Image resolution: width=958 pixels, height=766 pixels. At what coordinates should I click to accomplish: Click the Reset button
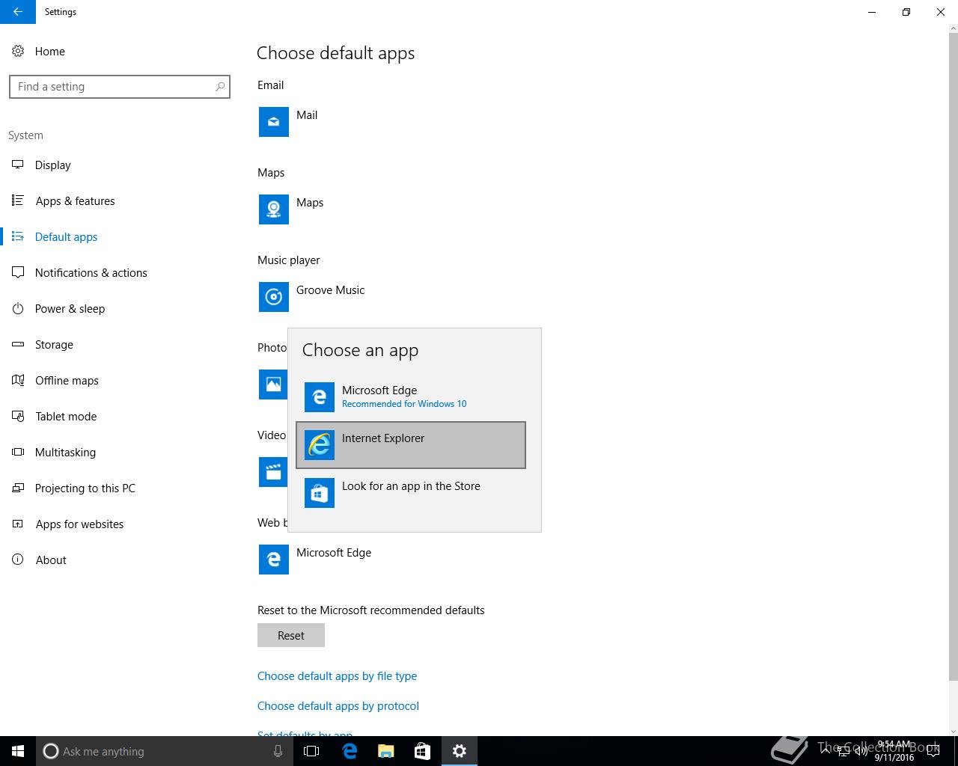(x=291, y=635)
